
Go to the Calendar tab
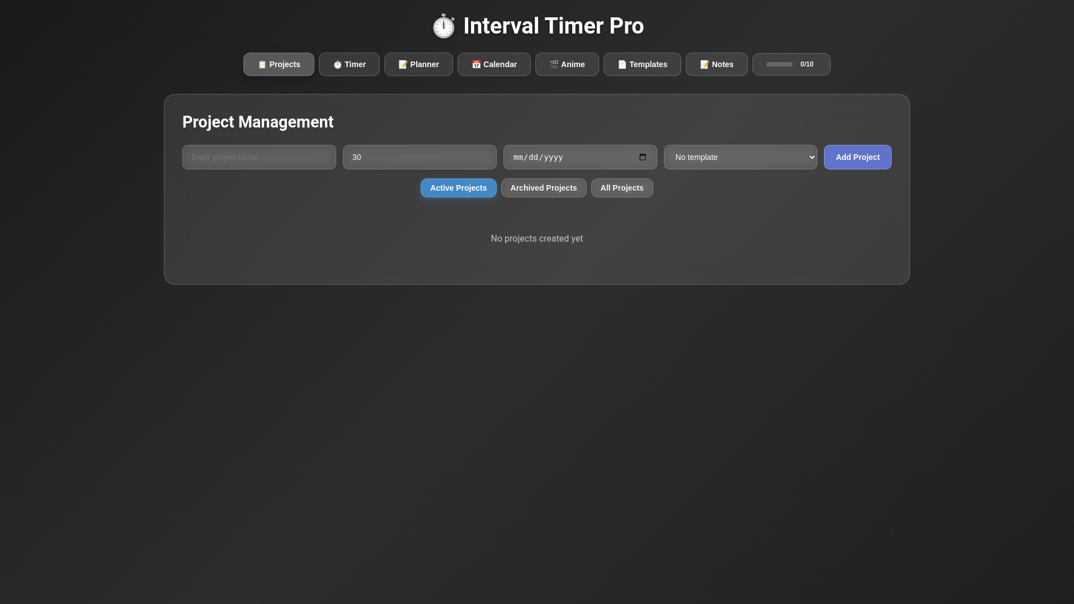494,64
